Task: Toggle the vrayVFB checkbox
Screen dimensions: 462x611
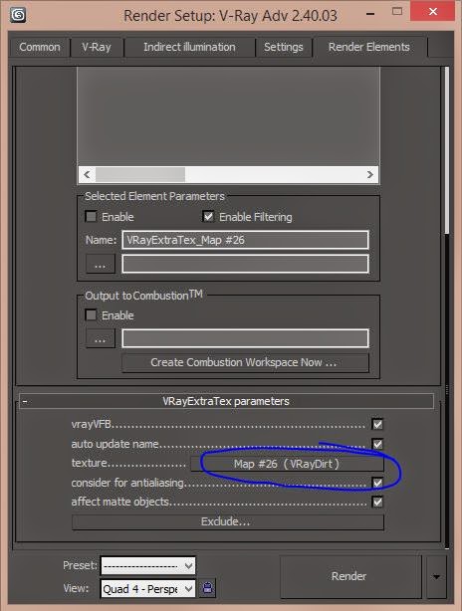Action: (377, 424)
